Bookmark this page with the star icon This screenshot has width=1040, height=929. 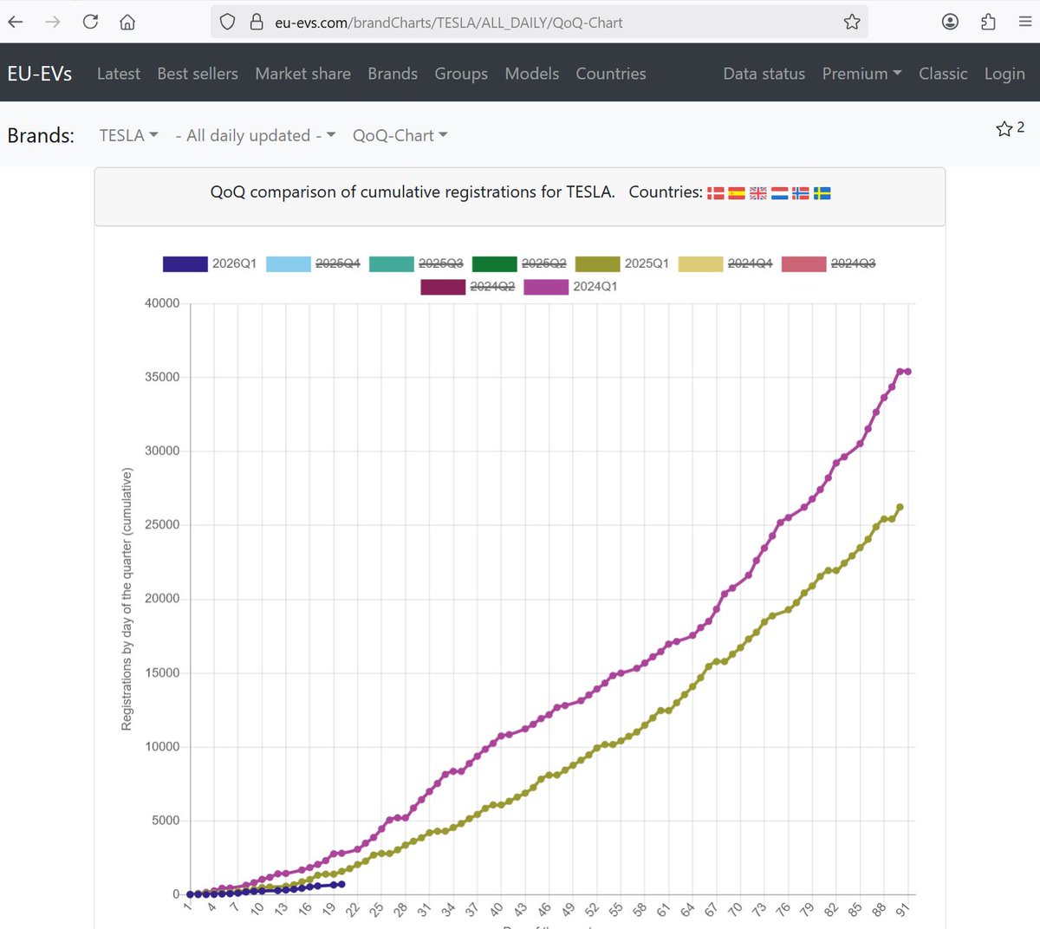(x=852, y=22)
